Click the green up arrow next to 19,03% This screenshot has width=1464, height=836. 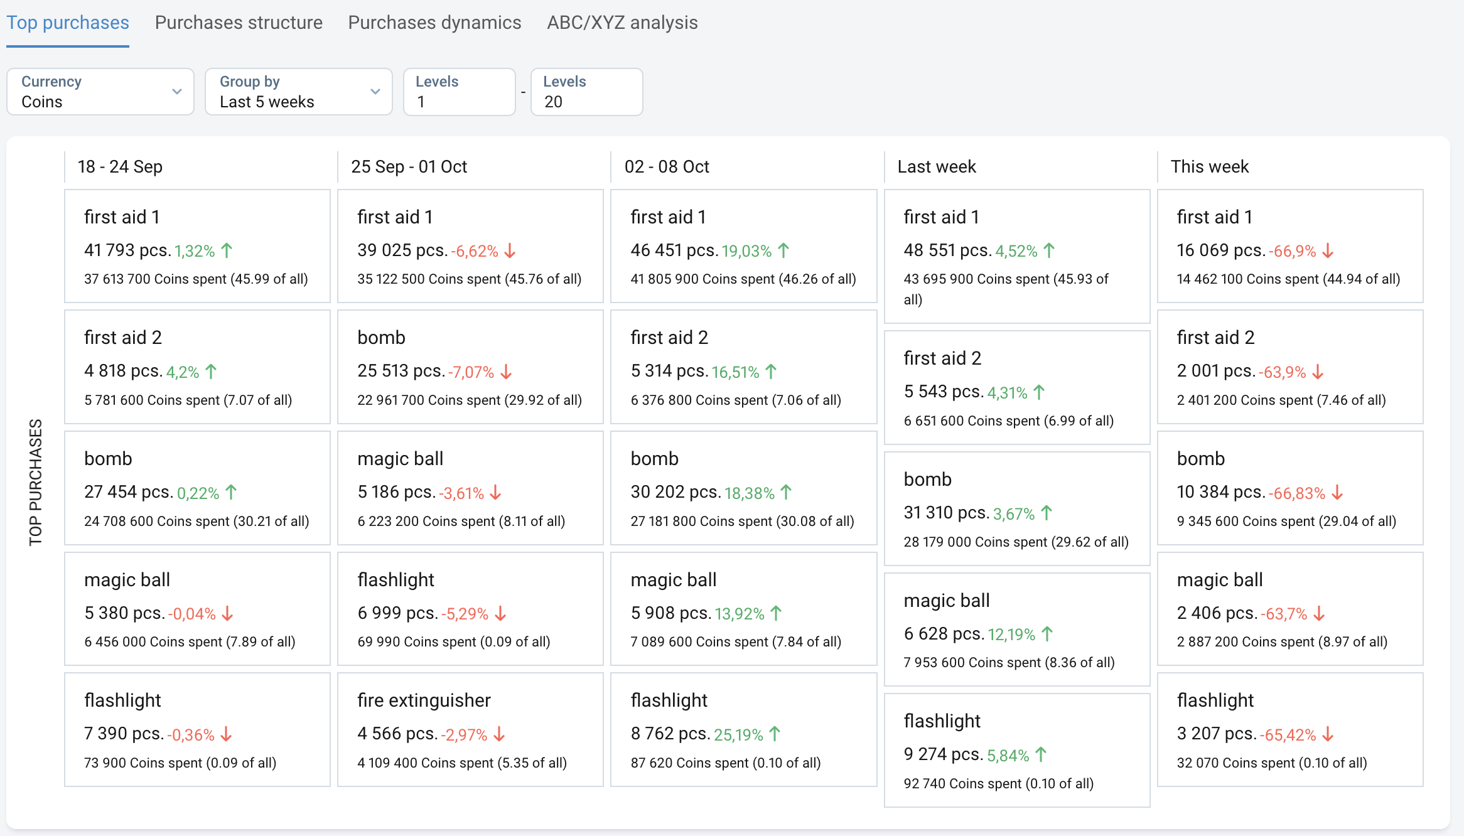click(x=783, y=250)
